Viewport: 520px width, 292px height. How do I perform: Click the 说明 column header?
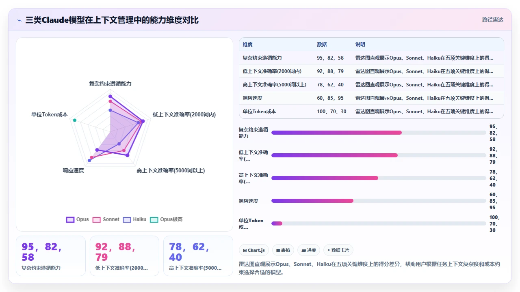(360, 44)
